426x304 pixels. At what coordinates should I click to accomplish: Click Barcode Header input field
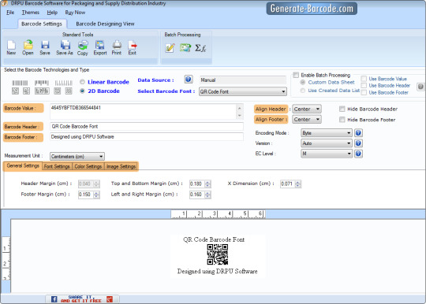(x=147, y=126)
